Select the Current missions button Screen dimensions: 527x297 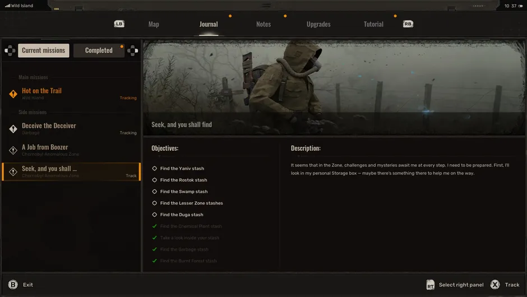pyautogui.click(x=44, y=50)
